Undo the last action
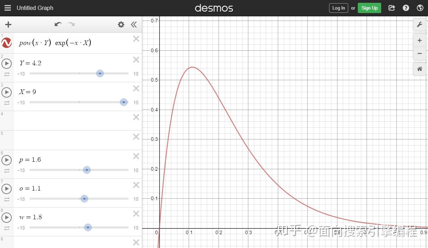428x248 pixels. click(x=58, y=24)
